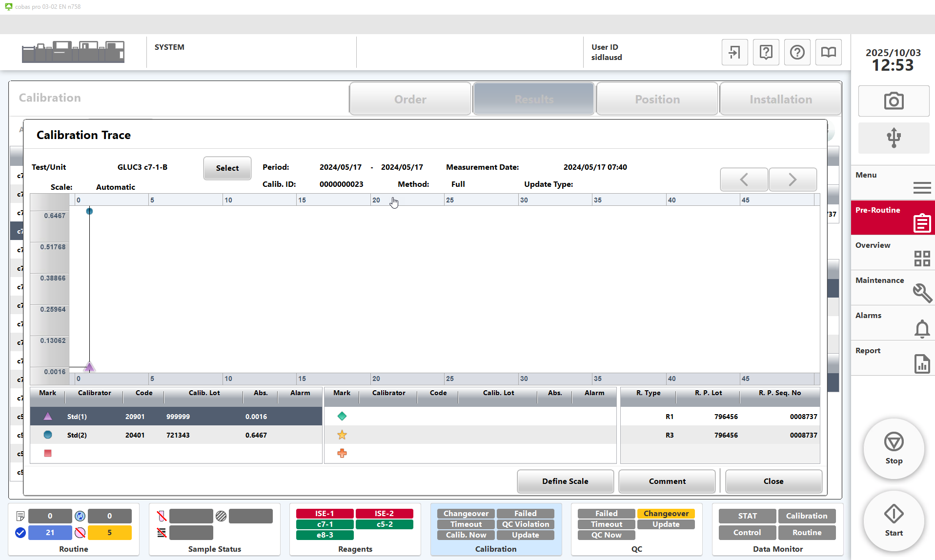Expand the main Menu hamburger
The width and height of the screenshot is (935, 560).
pos(921,187)
